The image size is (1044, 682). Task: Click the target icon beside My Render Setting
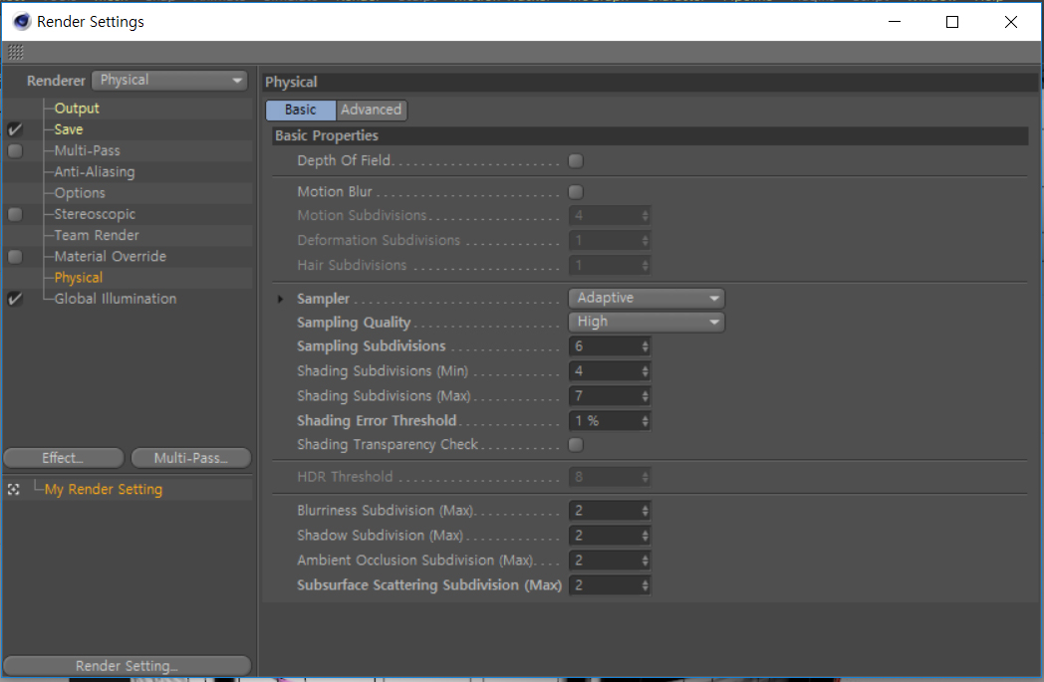coord(13,490)
